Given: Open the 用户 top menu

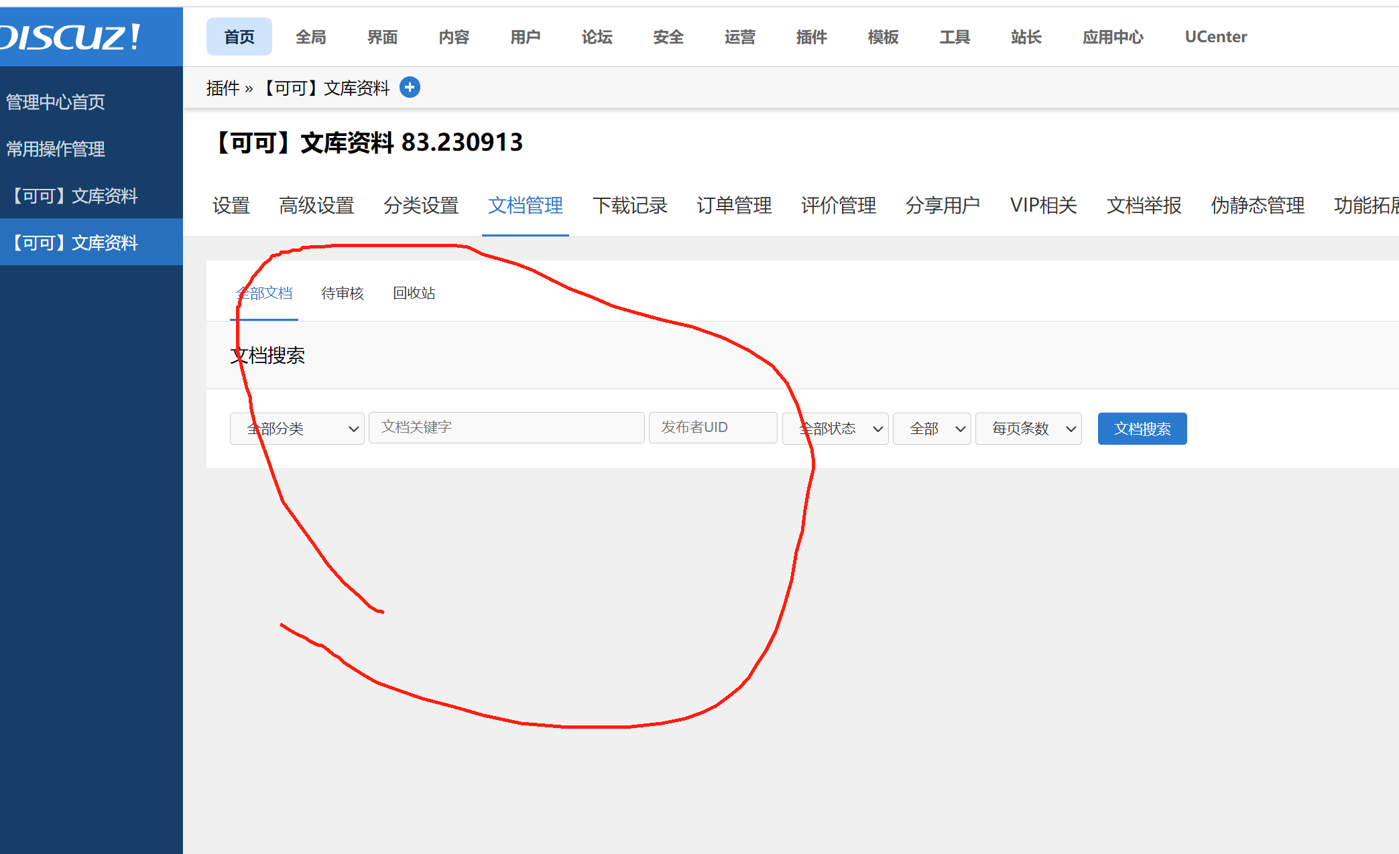Looking at the screenshot, I should [x=526, y=37].
